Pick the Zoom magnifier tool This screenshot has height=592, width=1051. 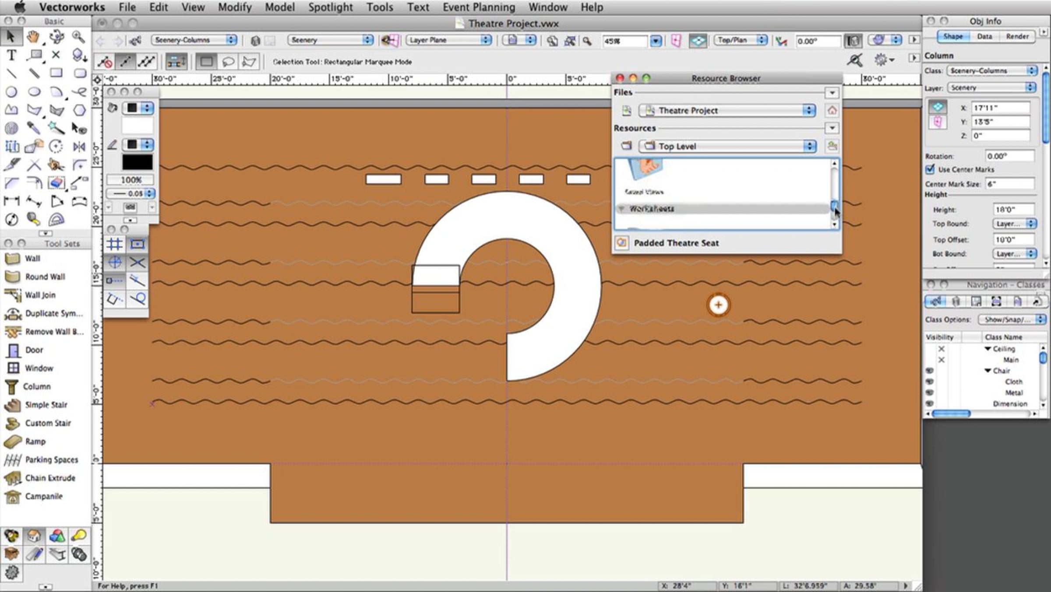click(78, 37)
